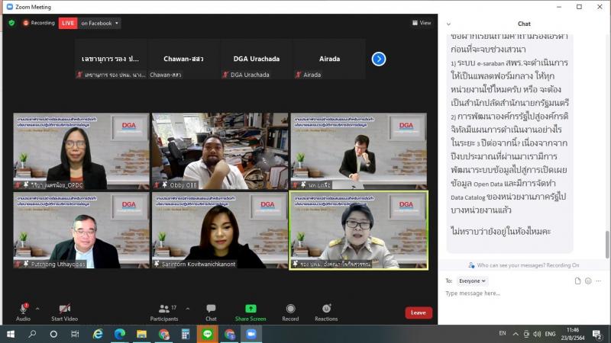Select Putchong Uthayopas video tile
This screenshot has height=343, width=611.
point(82,230)
